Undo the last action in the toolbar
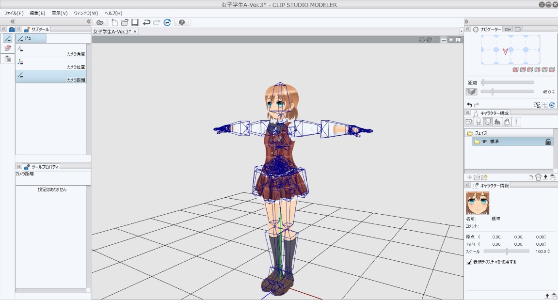Image resolution: width=558 pixels, height=300 pixels. [146, 22]
